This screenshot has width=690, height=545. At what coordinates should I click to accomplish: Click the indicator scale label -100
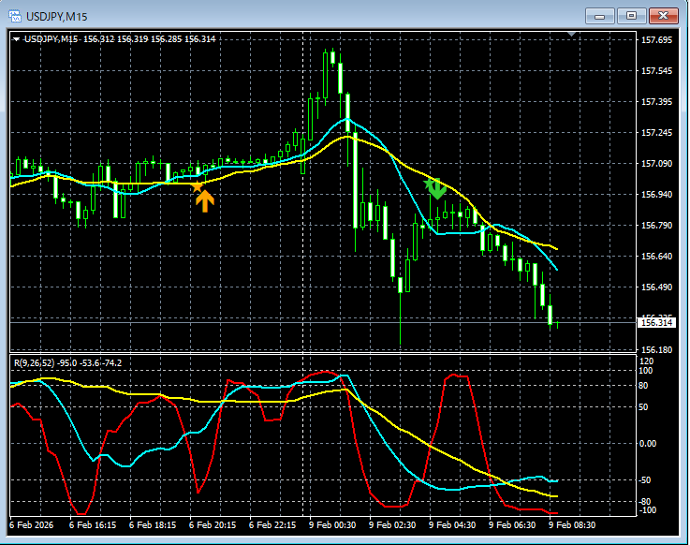coord(647,510)
